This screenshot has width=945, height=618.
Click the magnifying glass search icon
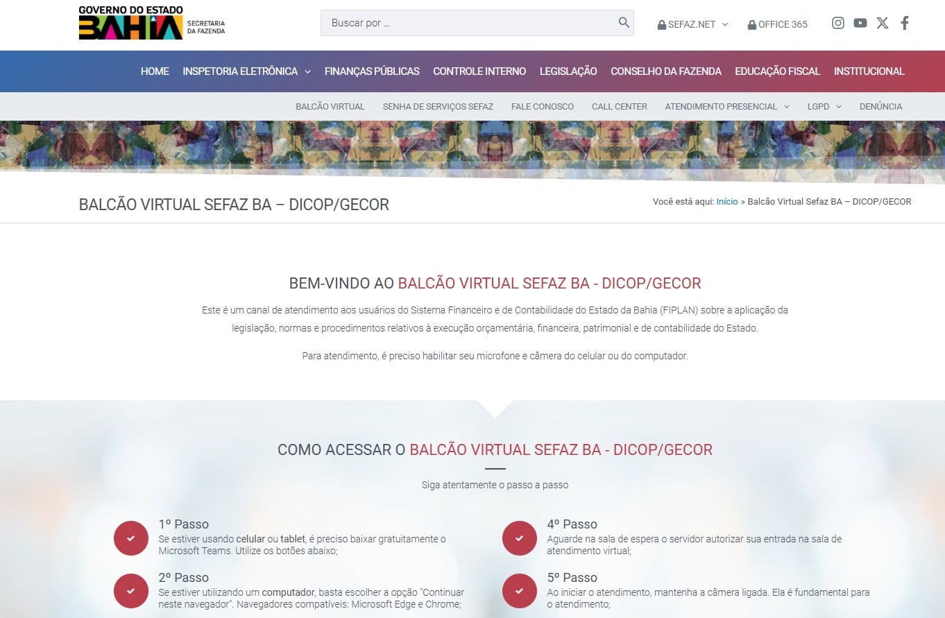(x=622, y=22)
